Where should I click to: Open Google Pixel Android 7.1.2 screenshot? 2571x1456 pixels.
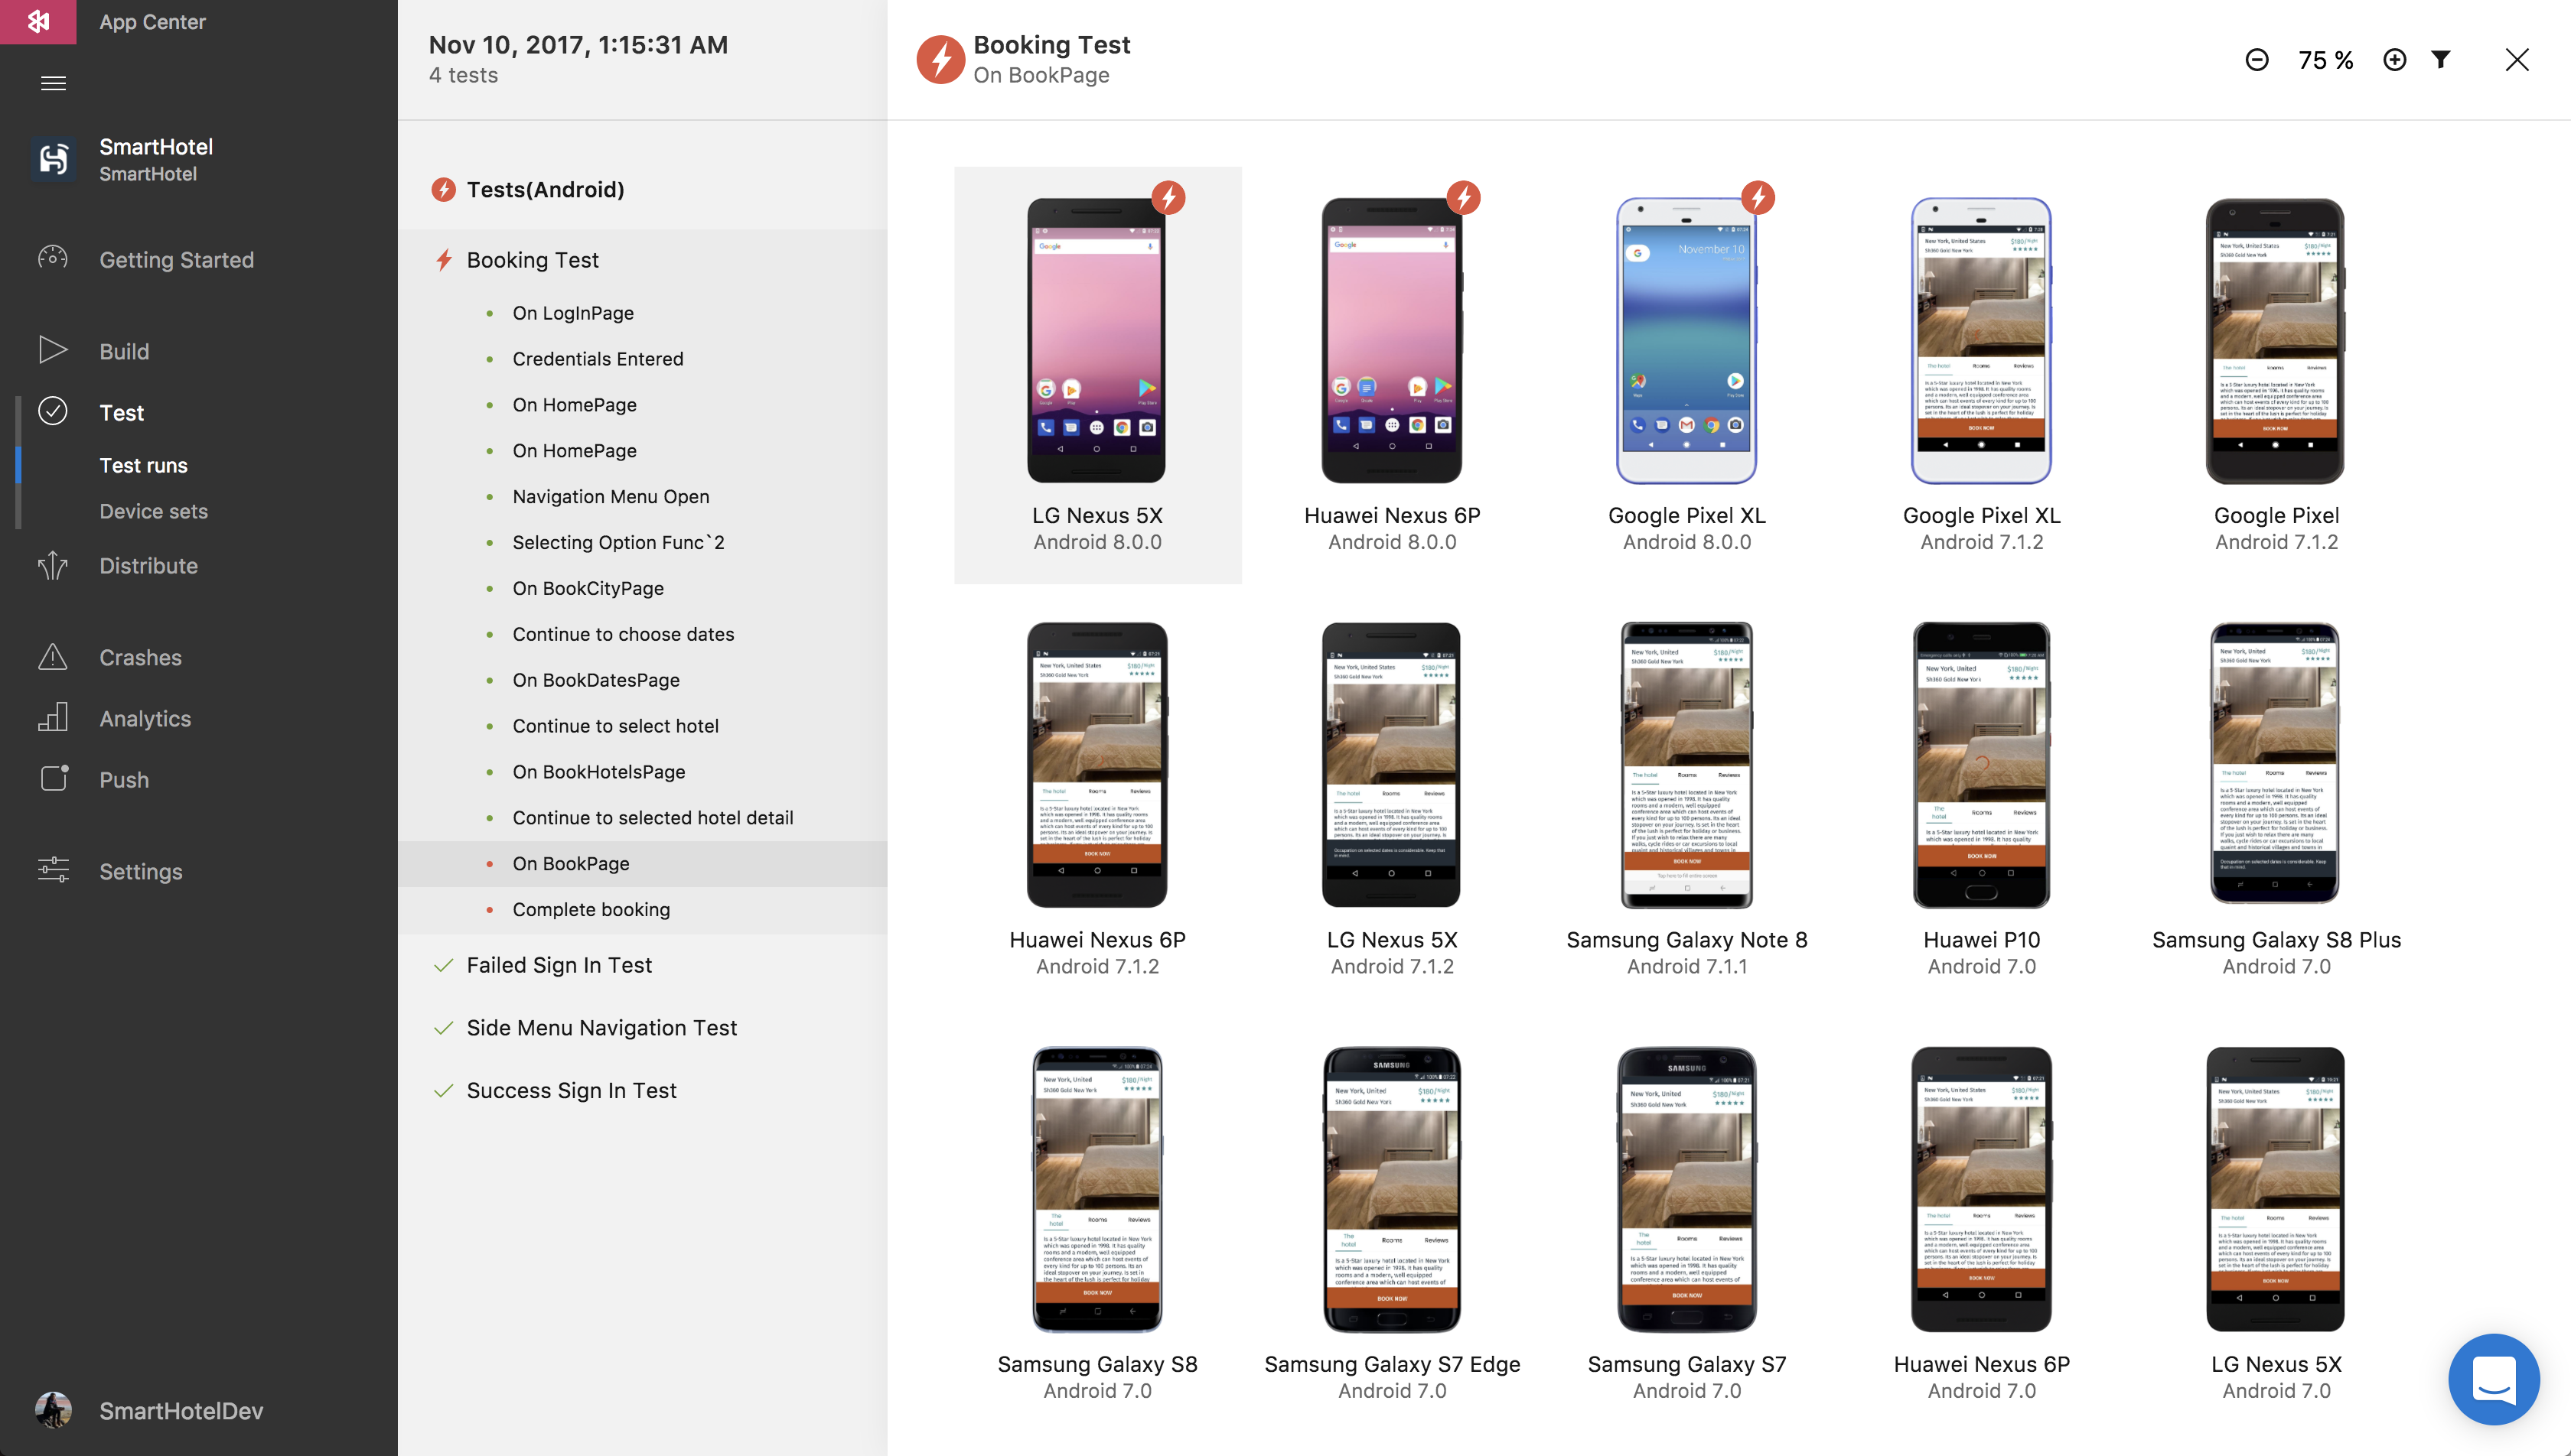coord(2276,340)
